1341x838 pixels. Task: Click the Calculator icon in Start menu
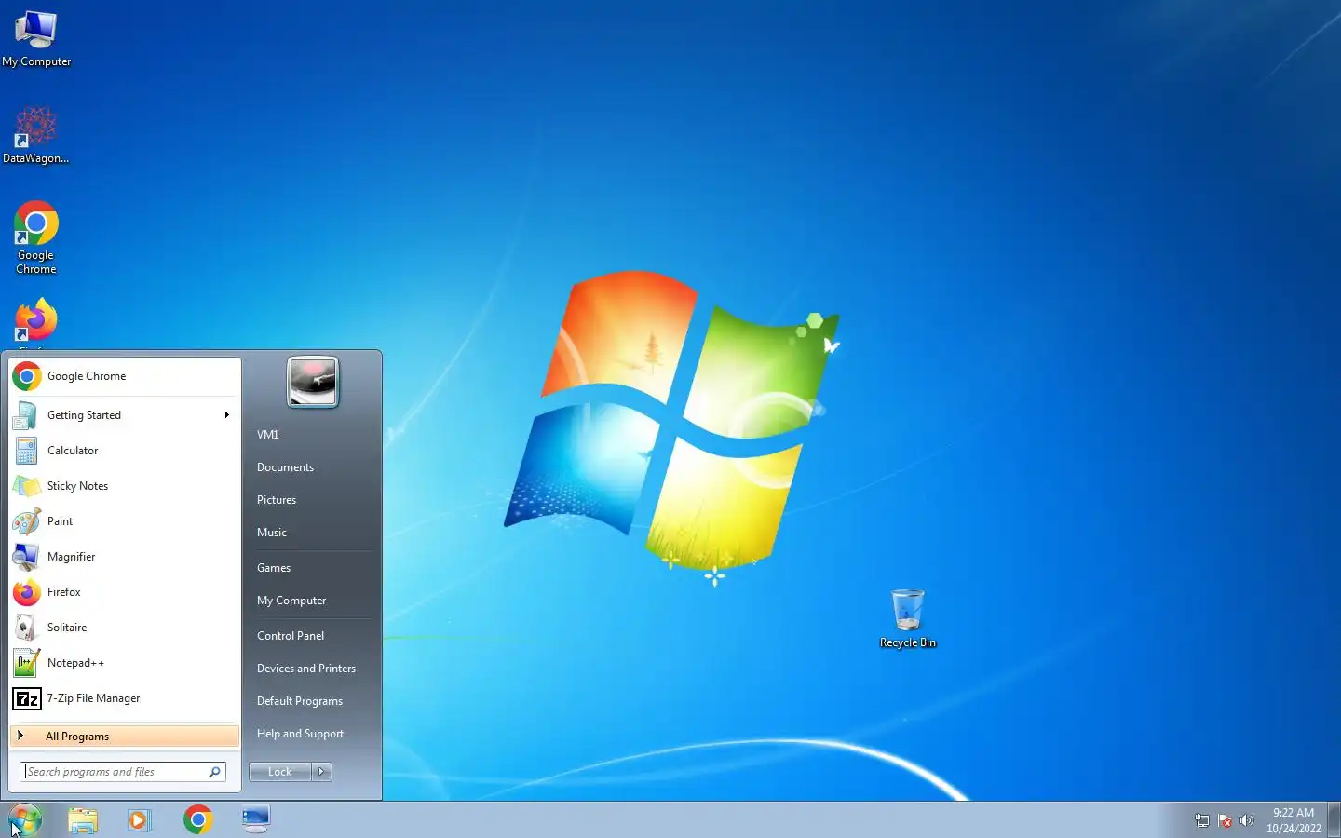(x=26, y=451)
